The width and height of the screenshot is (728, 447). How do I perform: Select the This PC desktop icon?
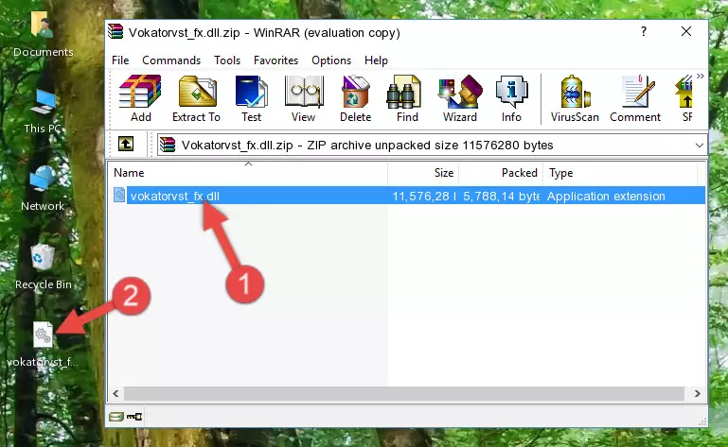click(43, 112)
